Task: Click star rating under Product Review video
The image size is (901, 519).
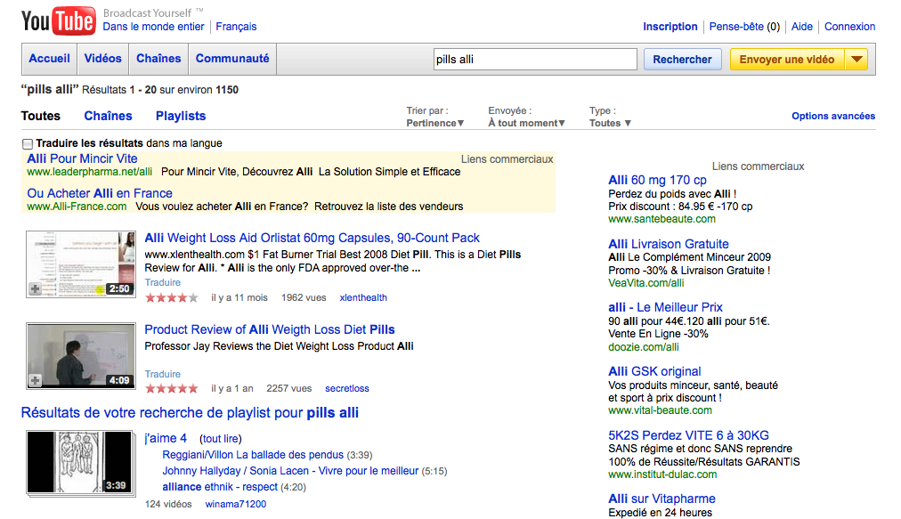Action: (171, 389)
